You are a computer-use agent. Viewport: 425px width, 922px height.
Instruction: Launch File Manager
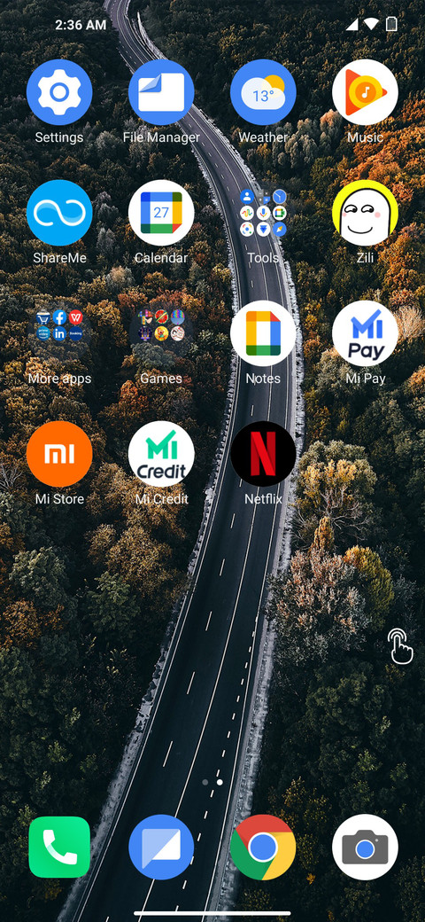click(161, 92)
